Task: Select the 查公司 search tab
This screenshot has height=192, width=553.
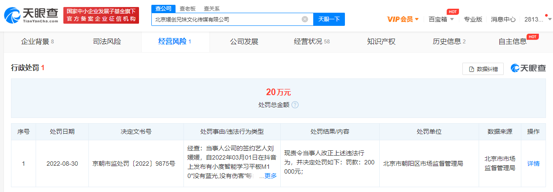Action: coord(163,8)
